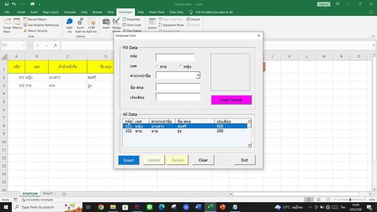Switch to the Power Pivot tab
The width and height of the screenshot is (377, 212).
coord(157,12)
